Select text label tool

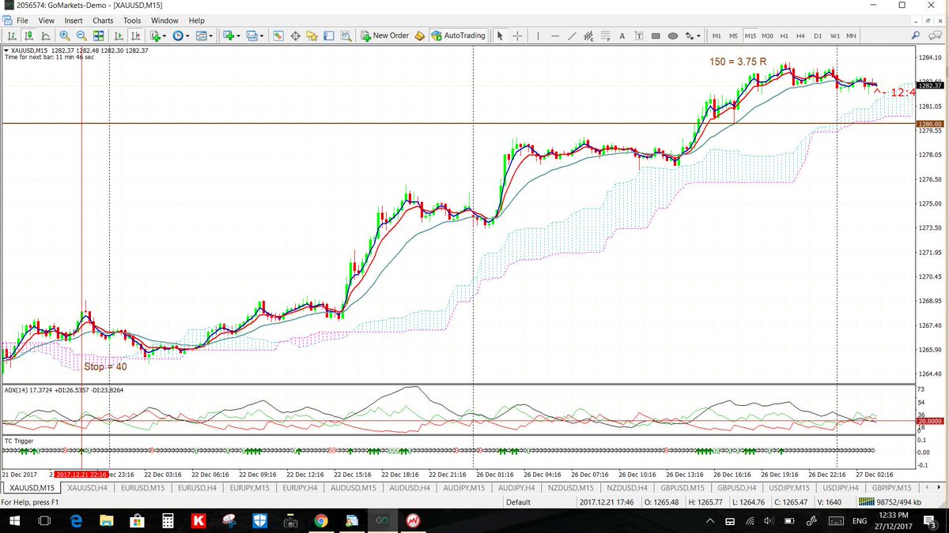[x=639, y=36]
